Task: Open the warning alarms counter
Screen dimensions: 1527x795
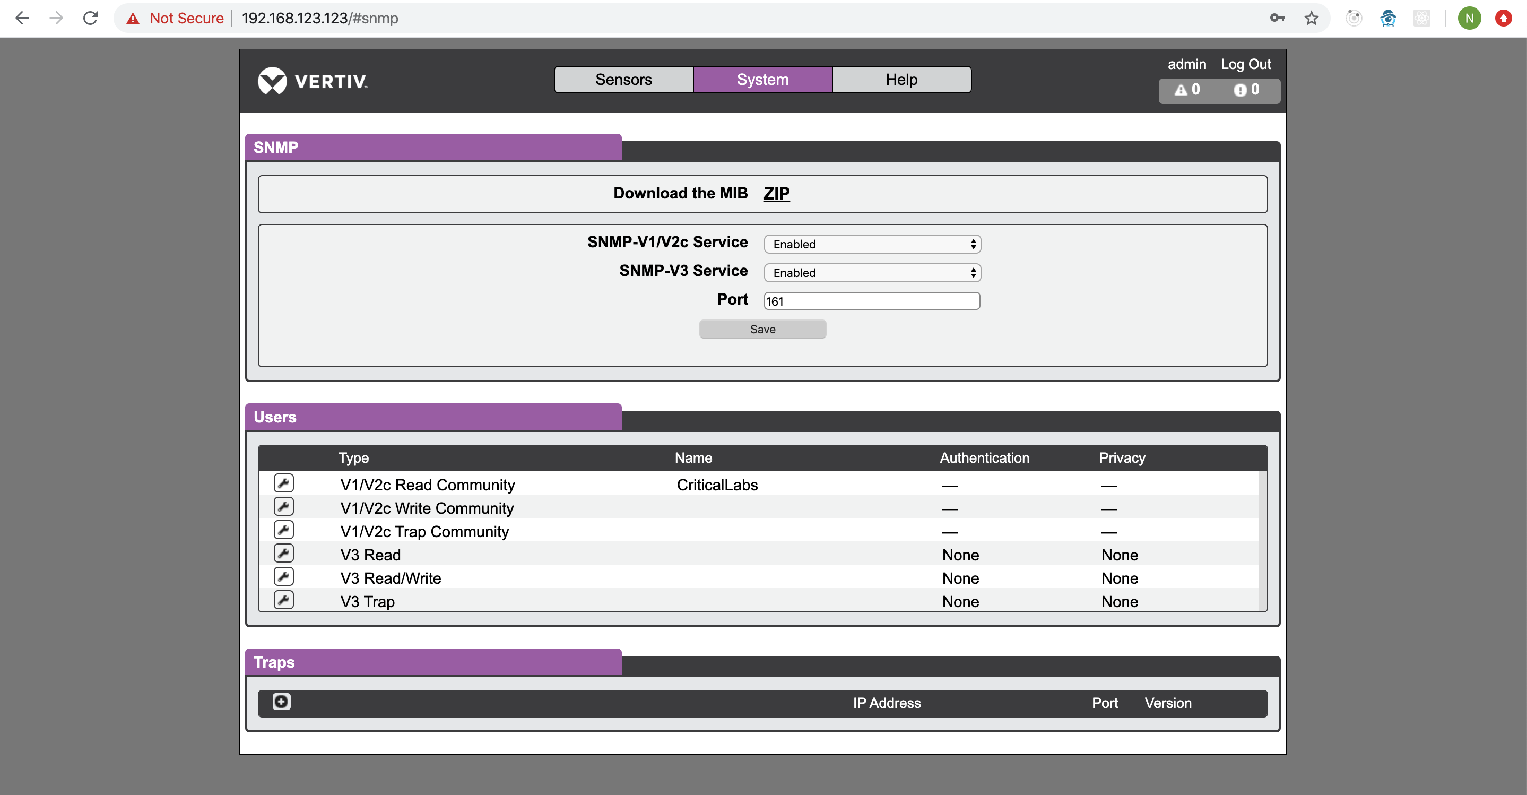Action: tap(1187, 90)
